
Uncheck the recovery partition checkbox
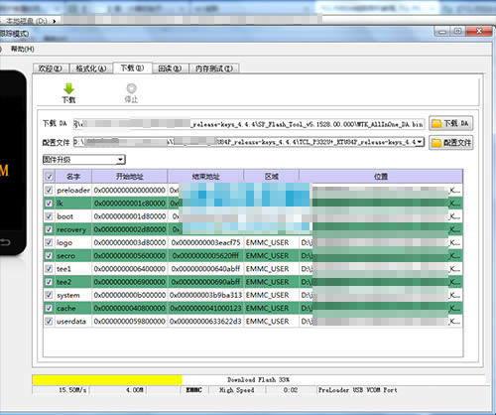[x=49, y=229]
